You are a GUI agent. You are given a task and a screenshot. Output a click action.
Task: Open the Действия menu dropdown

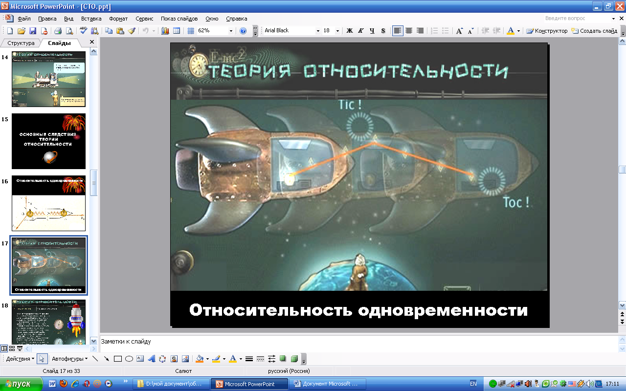(x=20, y=359)
